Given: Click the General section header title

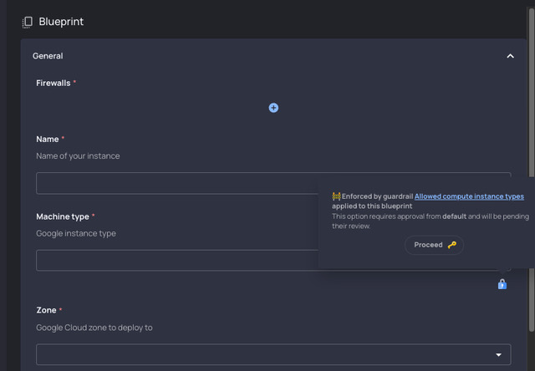Looking at the screenshot, I should pos(48,56).
